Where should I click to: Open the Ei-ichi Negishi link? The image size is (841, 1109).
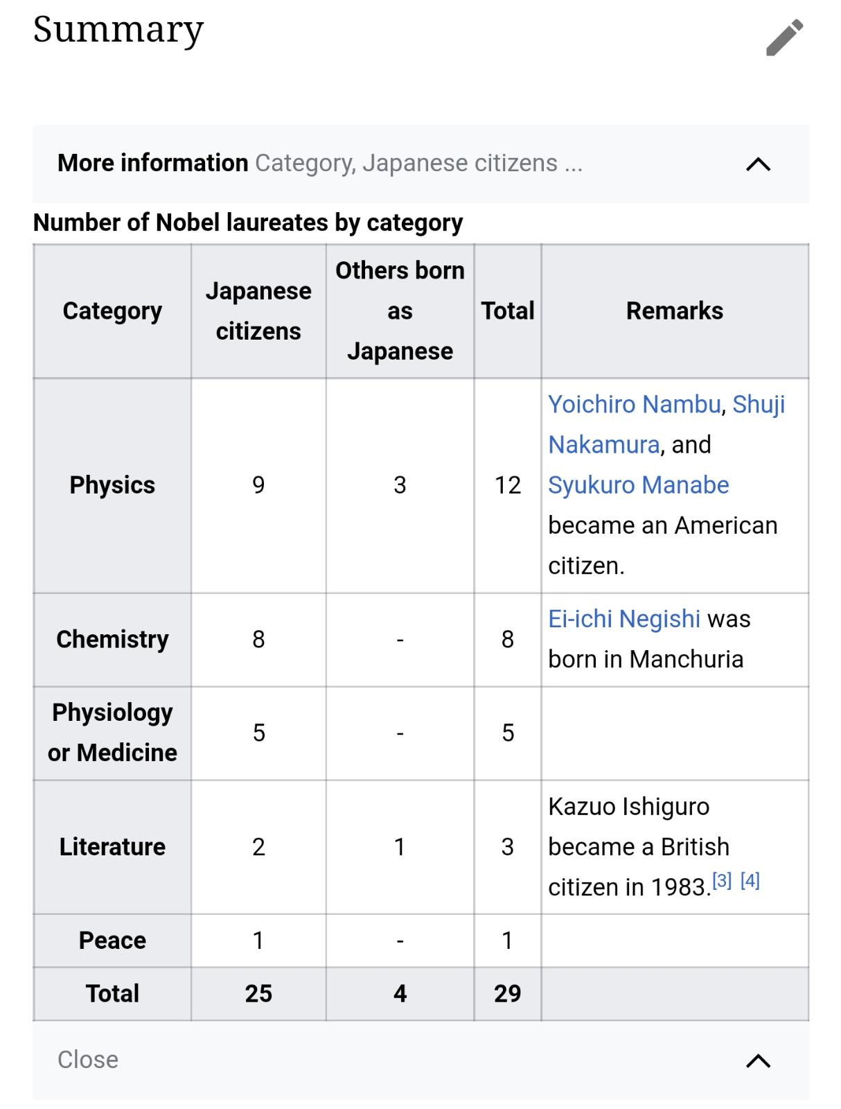[x=624, y=618]
